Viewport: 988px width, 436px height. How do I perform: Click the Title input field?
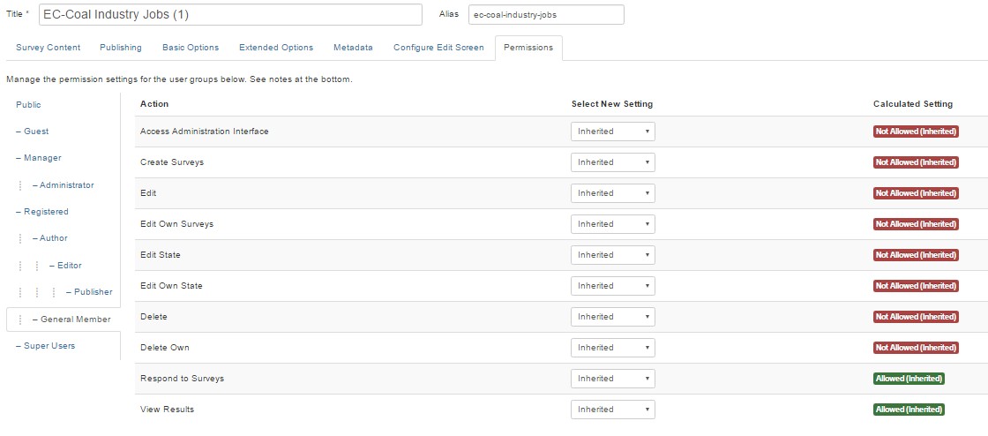click(x=230, y=14)
